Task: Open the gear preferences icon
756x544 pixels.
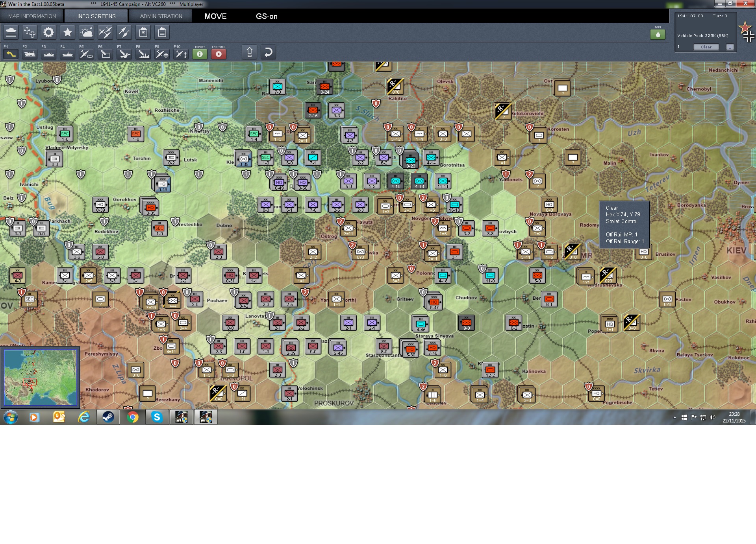Action: [x=48, y=32]
